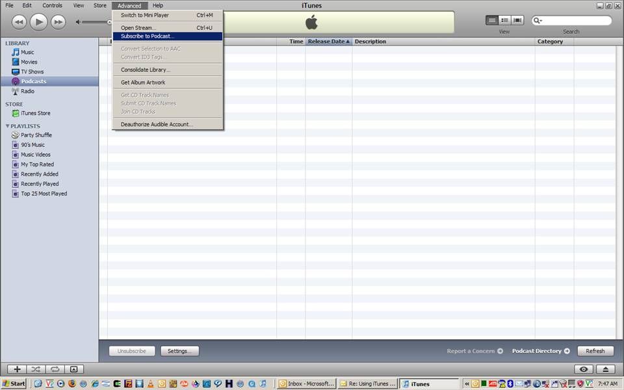Sort by the Category column header
The image size is (624, 390).
pyautogui.click(x=554, y=42)
